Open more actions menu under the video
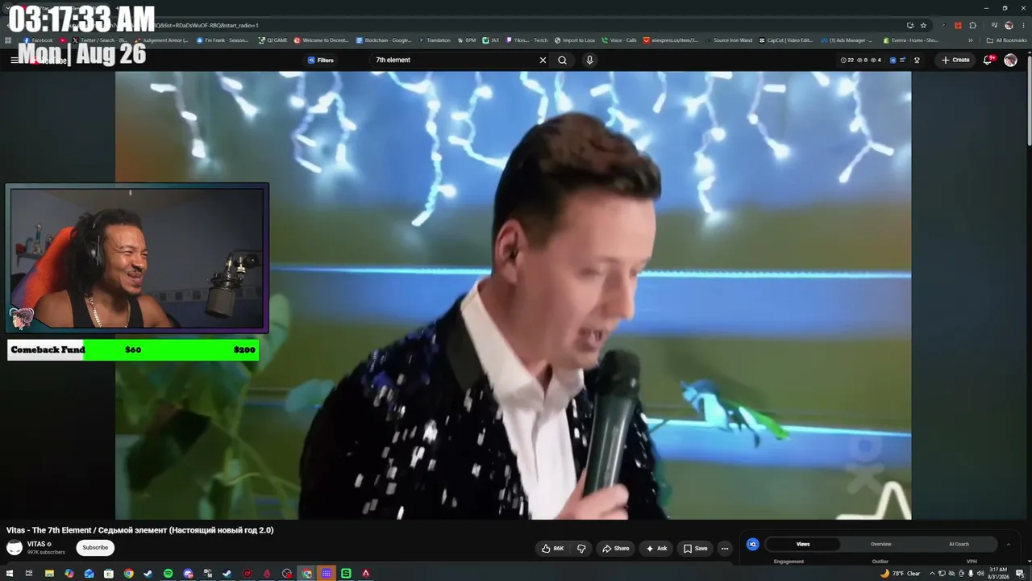 [x=725, y=549]
